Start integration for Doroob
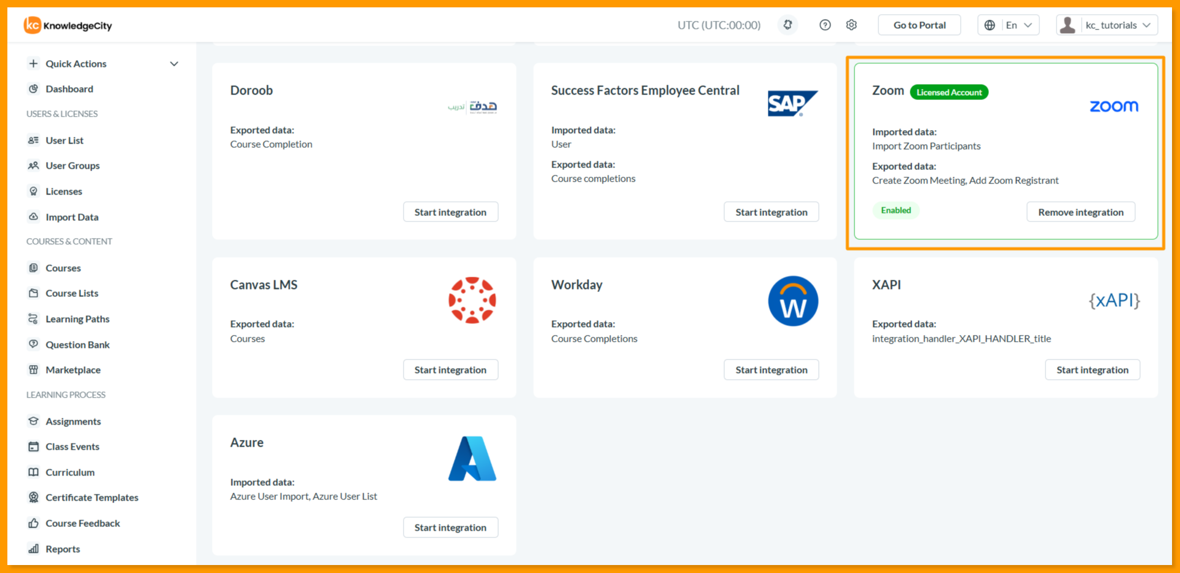Viewport: 1180px width, 573px height. [x=450, y=212]
